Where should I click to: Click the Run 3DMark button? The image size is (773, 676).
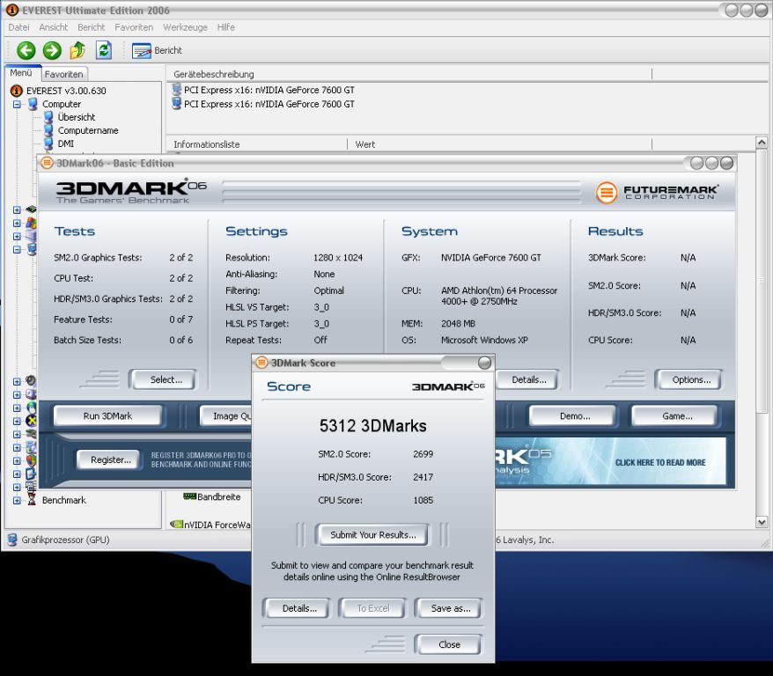tap(107, 415)
